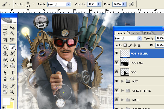Click the layer Fill 100% field
This screenshot has width=164, height=109.
(x=160, y=45)
